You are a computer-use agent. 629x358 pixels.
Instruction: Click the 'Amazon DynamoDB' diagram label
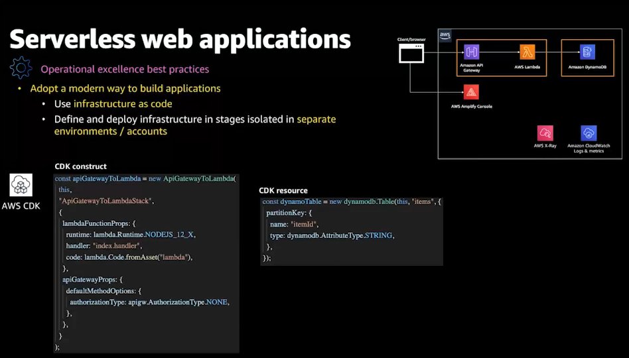coord(587,67)
